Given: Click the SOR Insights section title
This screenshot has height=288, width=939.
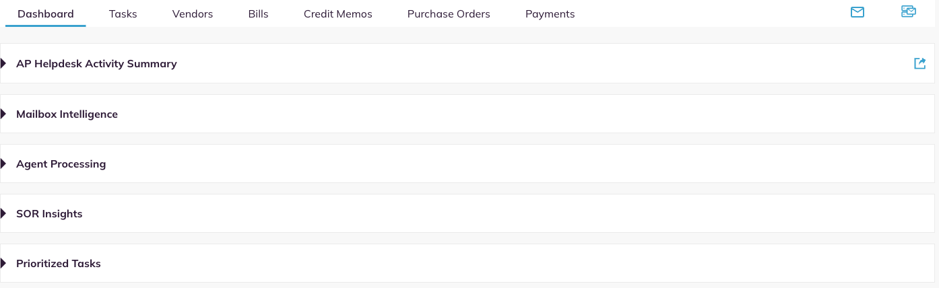Looking at the screenshot, I should tap(49, 213).
